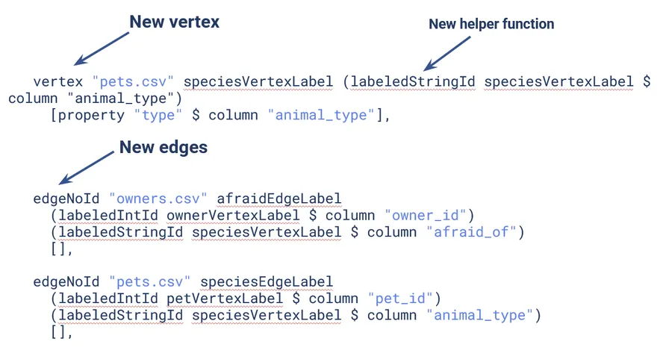This screenshot has width=666, height=359.
Task: Click the "pet_id" column string
Action: pyautogui.click(x=400, y=299)
